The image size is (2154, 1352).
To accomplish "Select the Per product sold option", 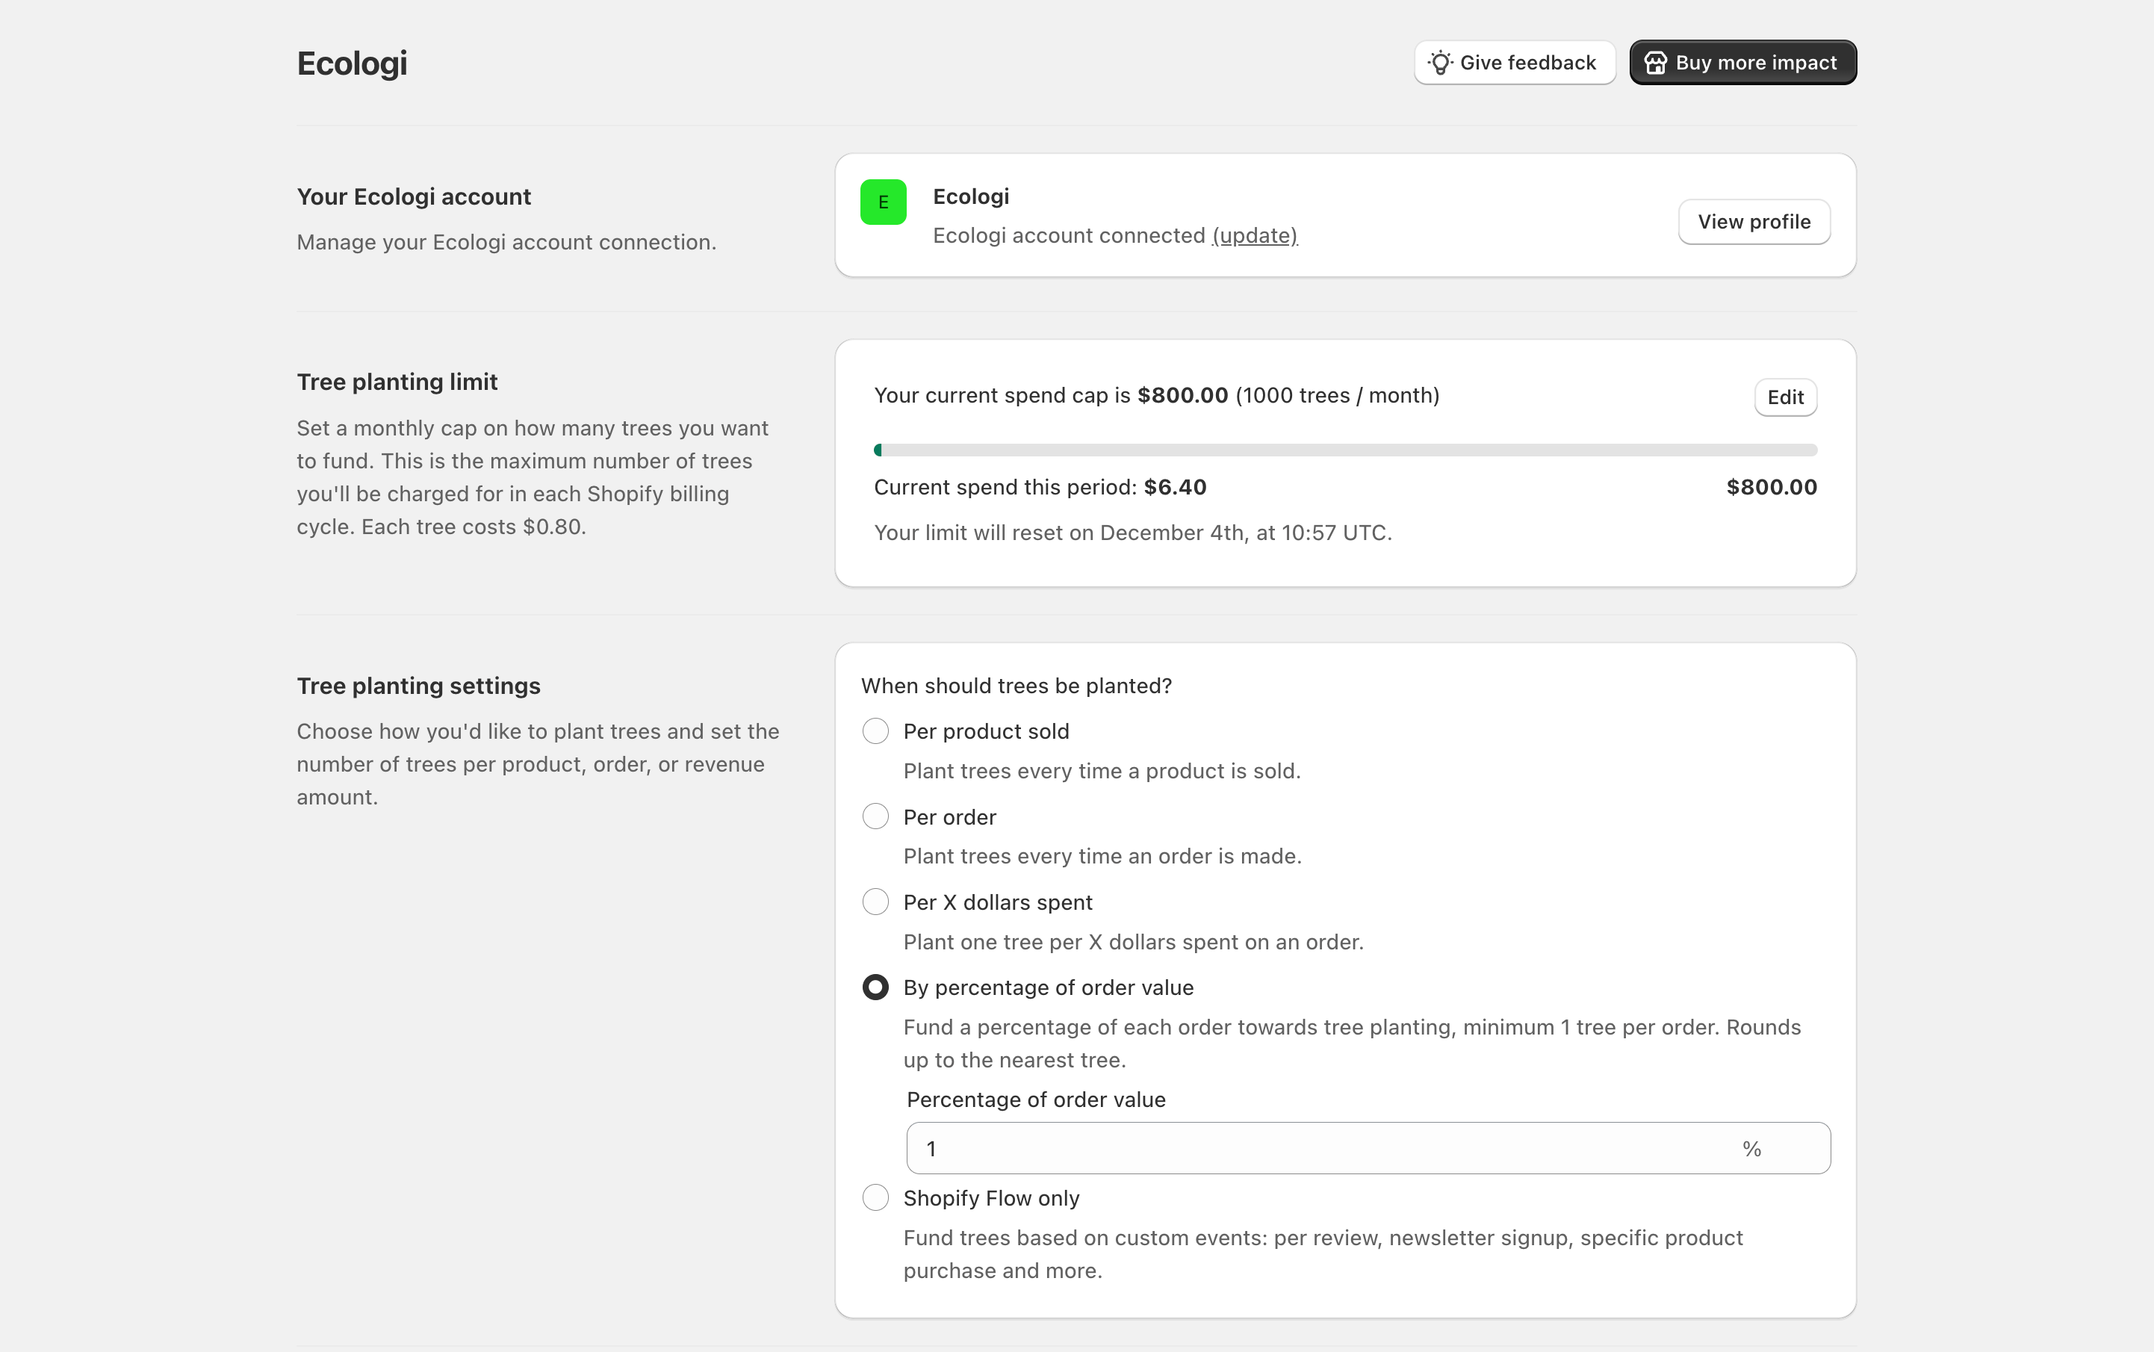I will point(875,731).
